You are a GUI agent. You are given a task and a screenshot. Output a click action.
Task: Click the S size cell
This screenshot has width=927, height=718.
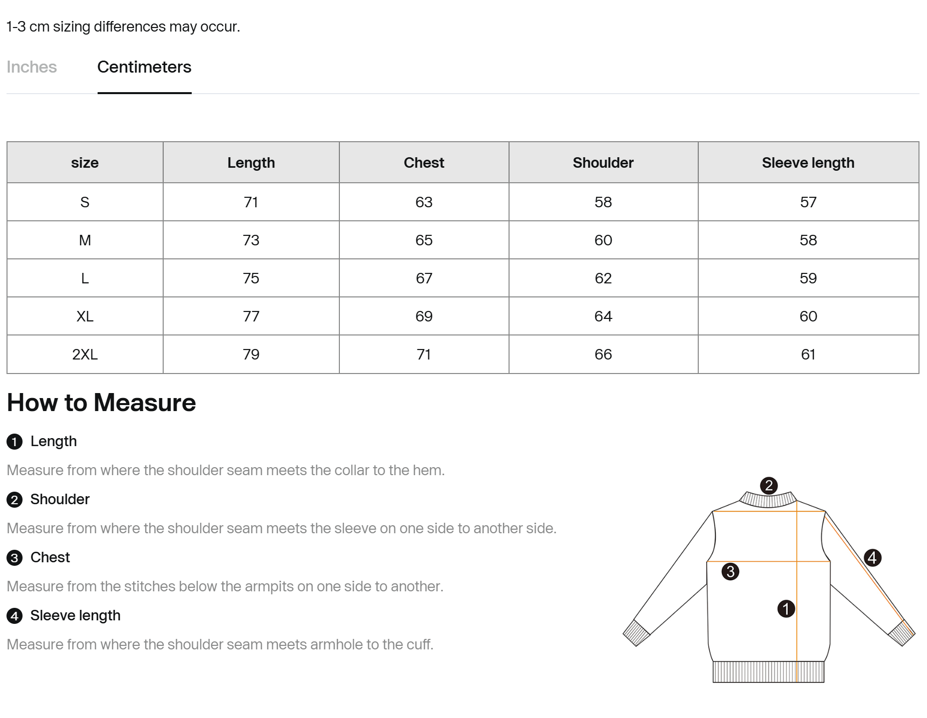85,202
